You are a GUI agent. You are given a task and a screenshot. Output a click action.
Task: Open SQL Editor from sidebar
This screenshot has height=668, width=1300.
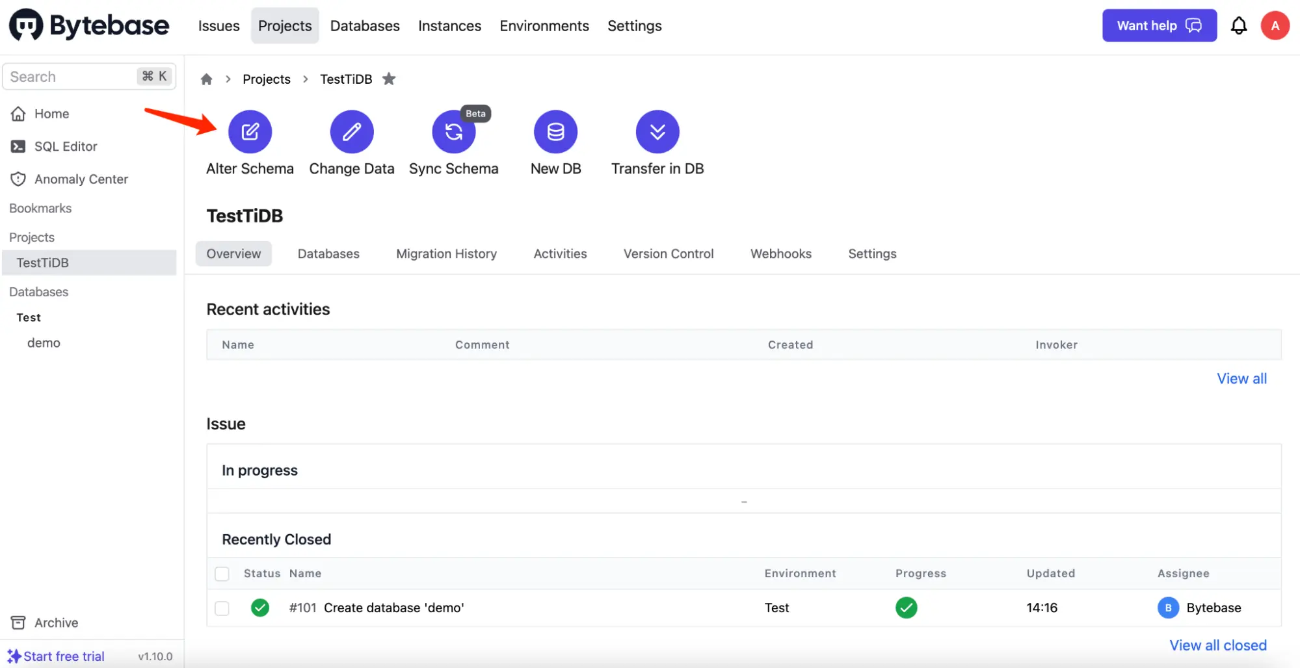click(54, 146)
